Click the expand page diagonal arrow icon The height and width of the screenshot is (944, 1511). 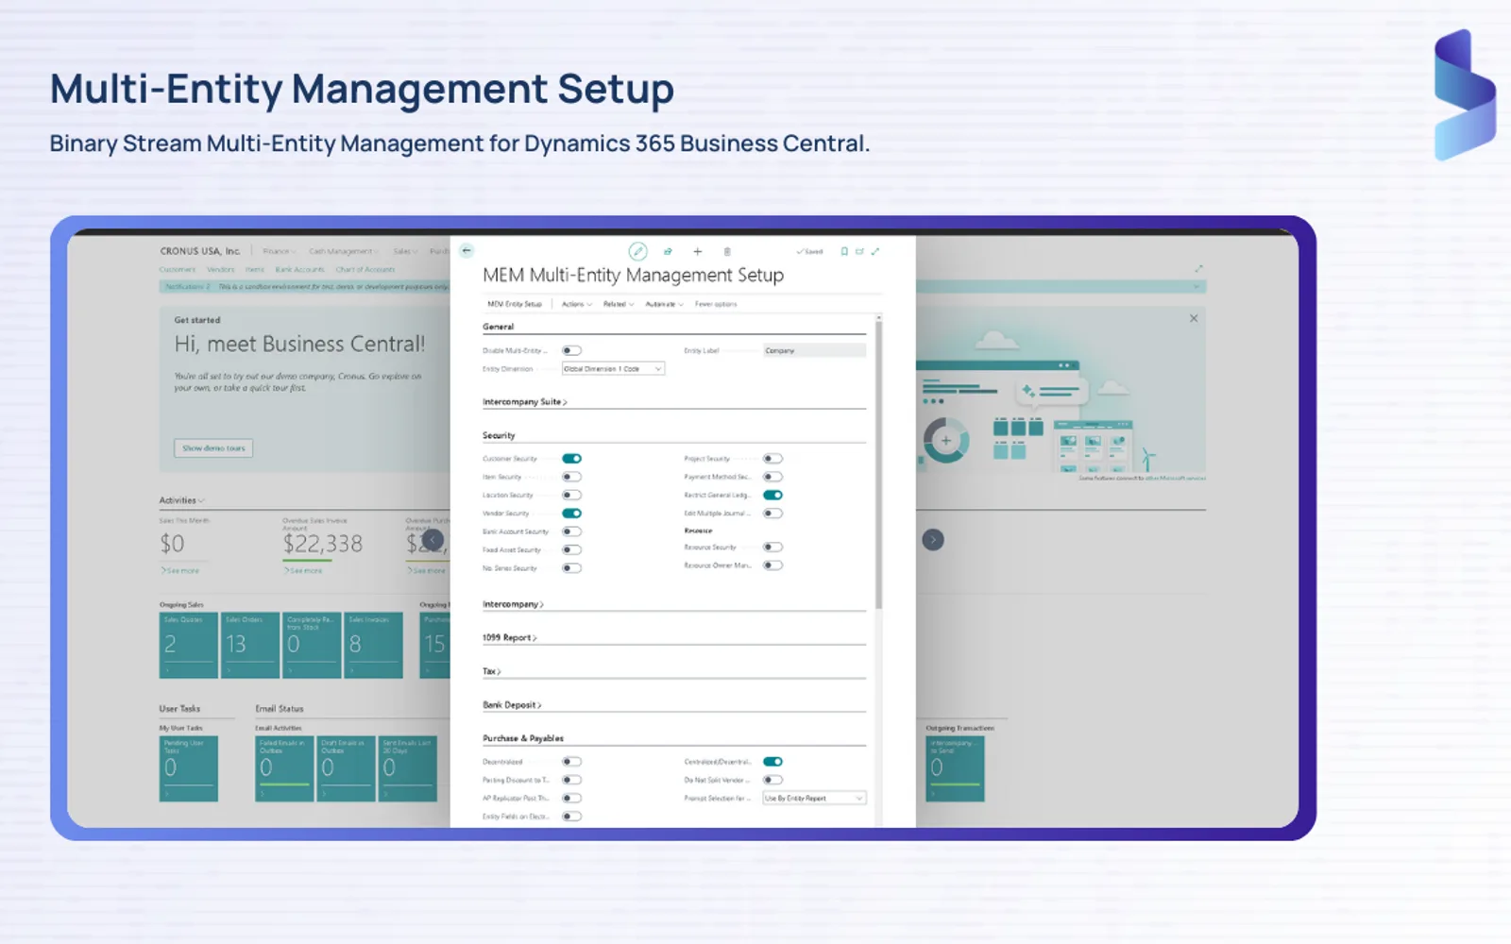tap(875, 252)
